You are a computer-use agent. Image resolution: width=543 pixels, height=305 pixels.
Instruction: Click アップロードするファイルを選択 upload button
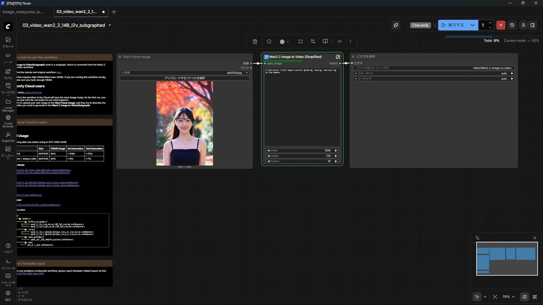185,78
